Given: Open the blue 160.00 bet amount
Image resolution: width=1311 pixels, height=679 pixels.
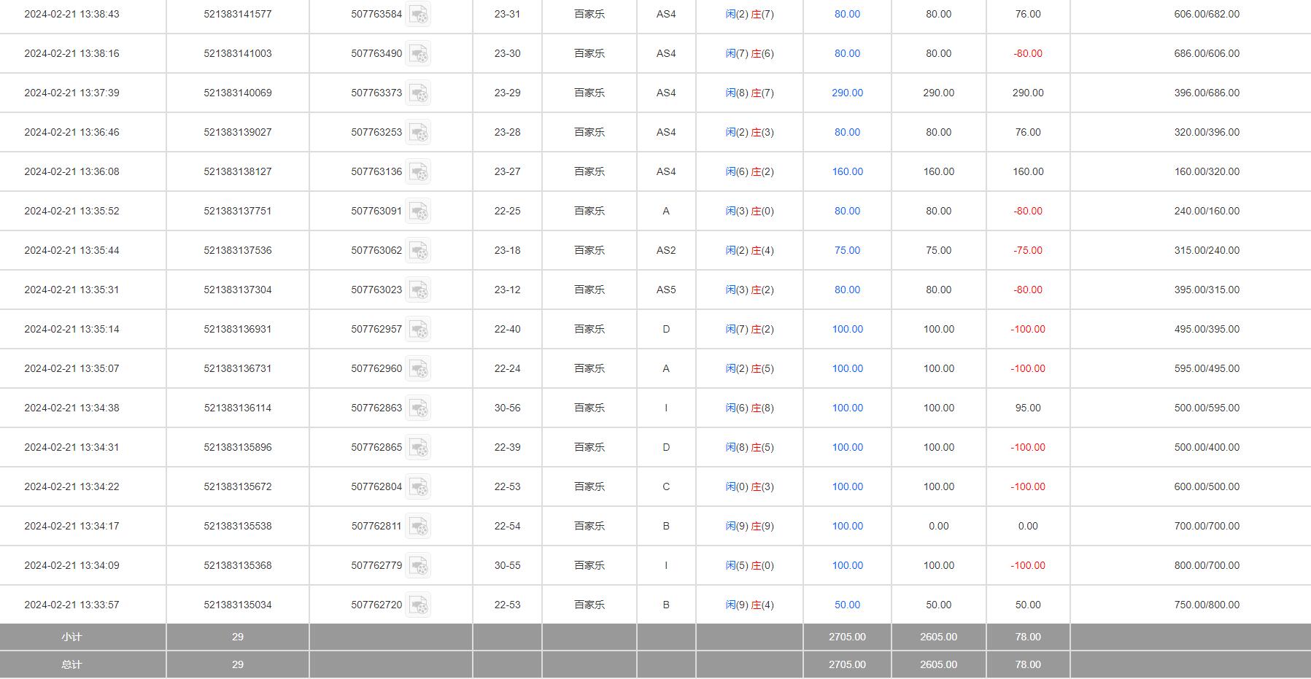Looking at the screenshot, I should (847, 171).
